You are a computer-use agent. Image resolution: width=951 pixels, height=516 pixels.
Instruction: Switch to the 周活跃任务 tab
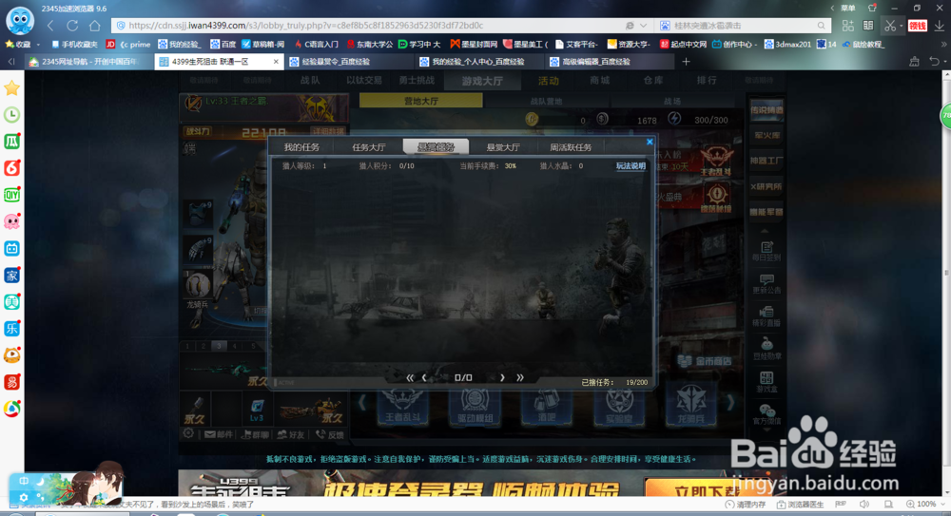[571, 147]
